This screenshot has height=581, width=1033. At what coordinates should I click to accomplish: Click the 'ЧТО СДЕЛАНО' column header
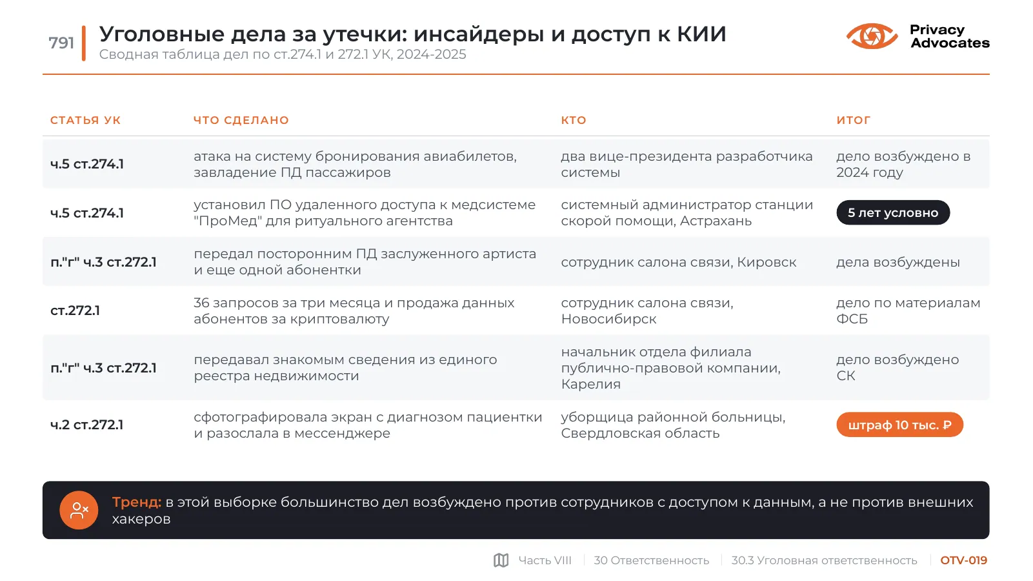pos(241,120)
